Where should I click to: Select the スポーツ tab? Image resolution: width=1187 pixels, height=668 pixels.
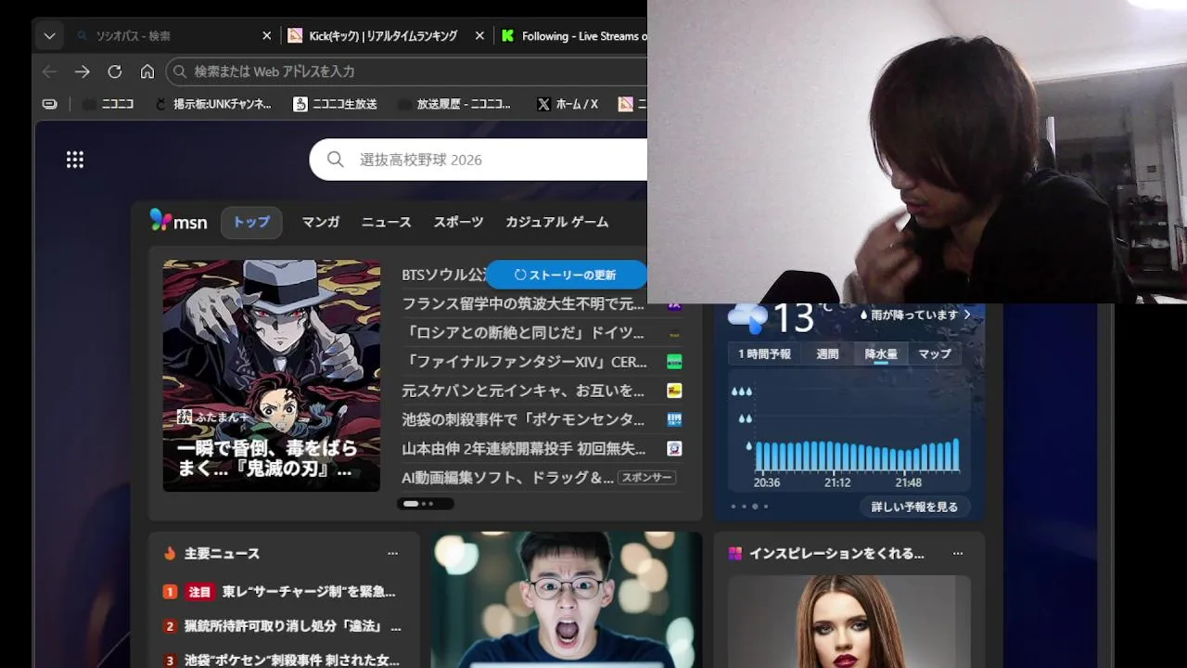point(459,223)
